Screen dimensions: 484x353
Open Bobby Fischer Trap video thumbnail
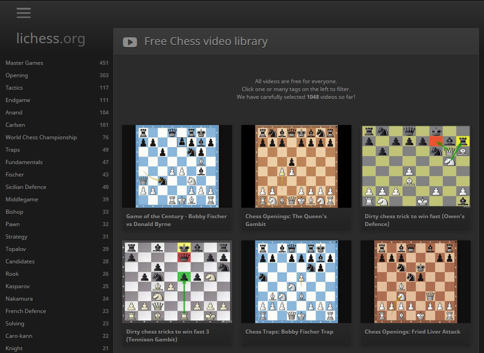click(296, 282)
